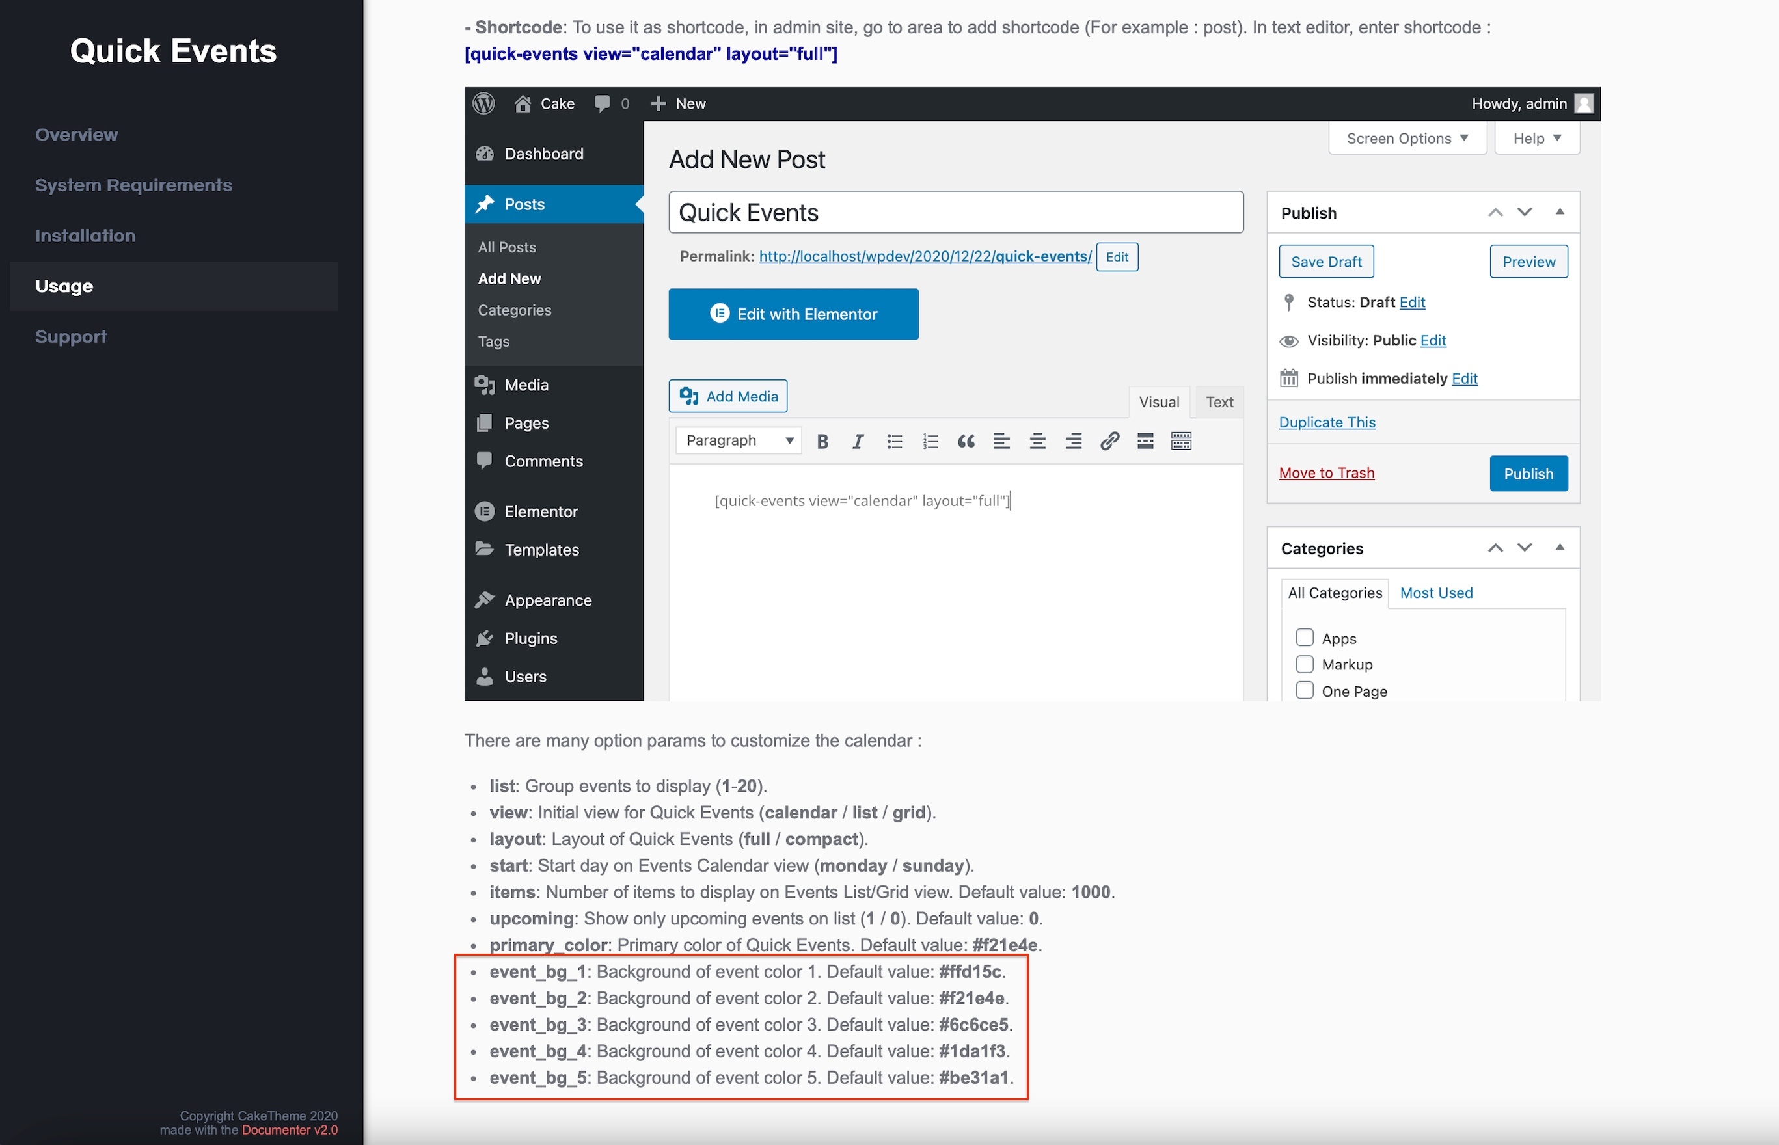Click the Insert link icon
Viewport: 1779px width, 1145px height.
pyautogui.click(x=1109, y=442)
